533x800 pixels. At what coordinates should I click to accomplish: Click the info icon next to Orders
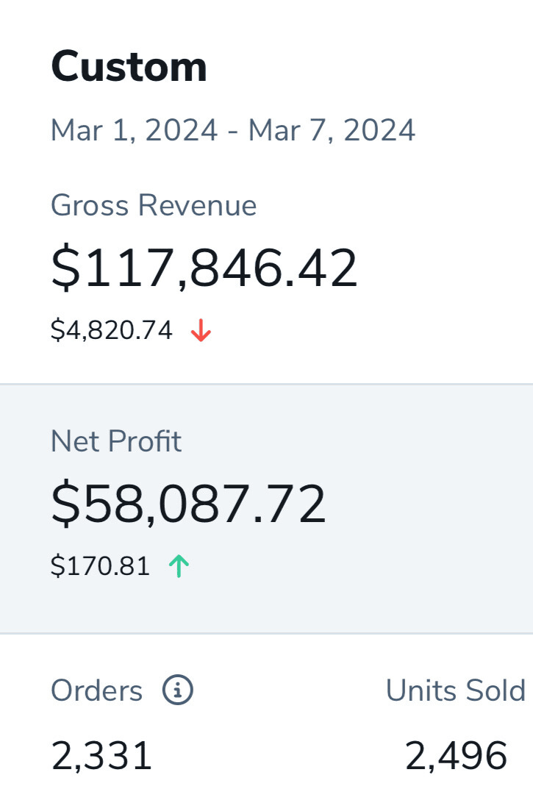click(177, 690)
